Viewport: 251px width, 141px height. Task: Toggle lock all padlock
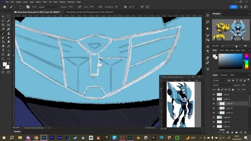tap(233, 90)
